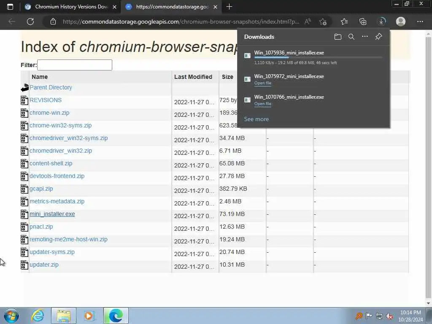Download devtools-frontend.zip
This screenshot has width=432, height=324.
[57, 176]
